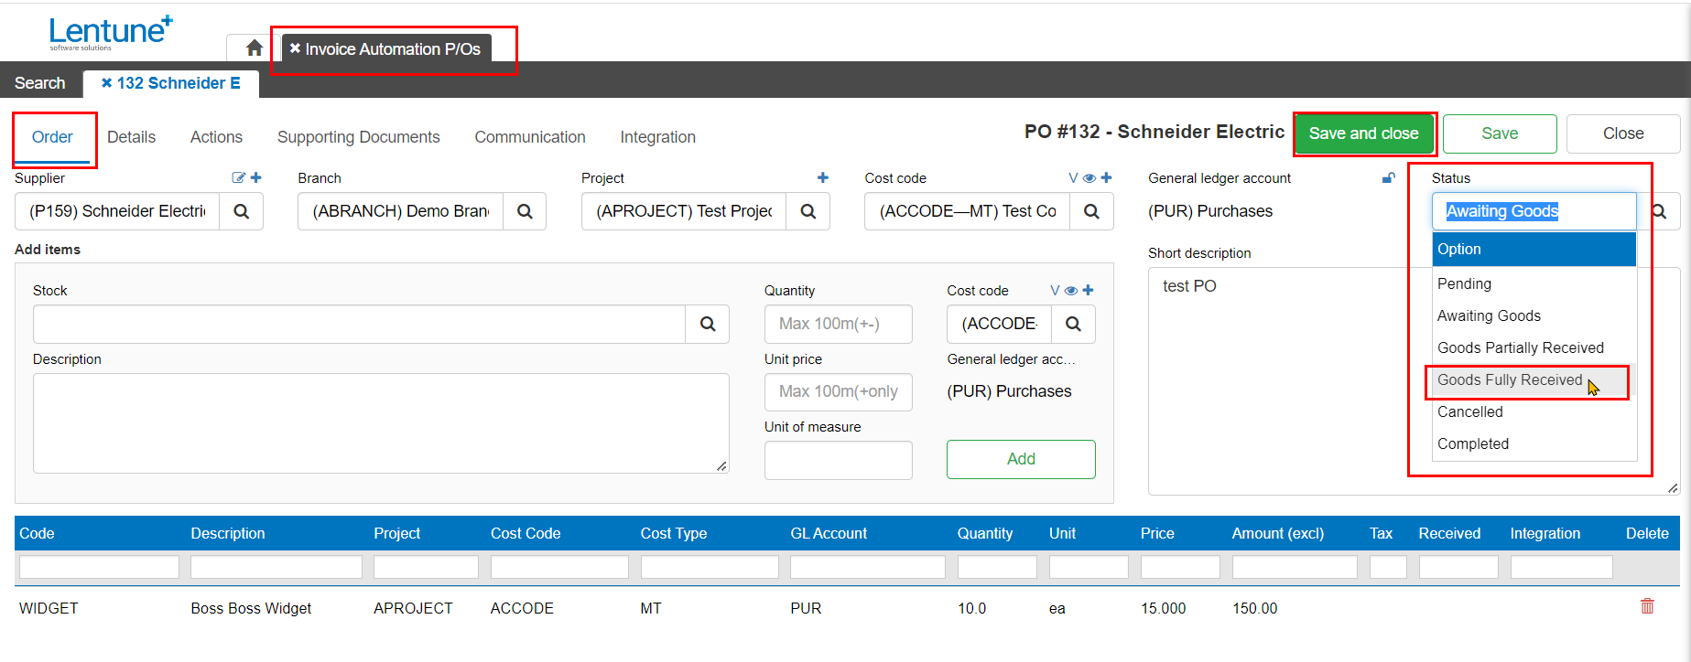The height and width of the screenshot is (662, 1691).
Task: Choose Goods Partially Received status
Action: point(1534,347)
